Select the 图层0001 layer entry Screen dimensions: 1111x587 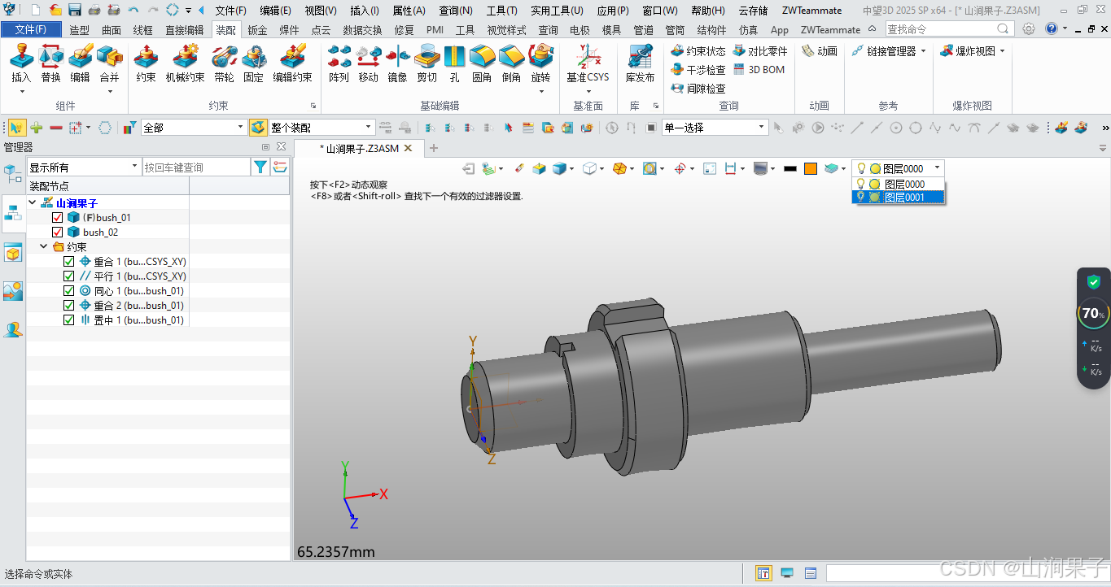coord(899,197)
